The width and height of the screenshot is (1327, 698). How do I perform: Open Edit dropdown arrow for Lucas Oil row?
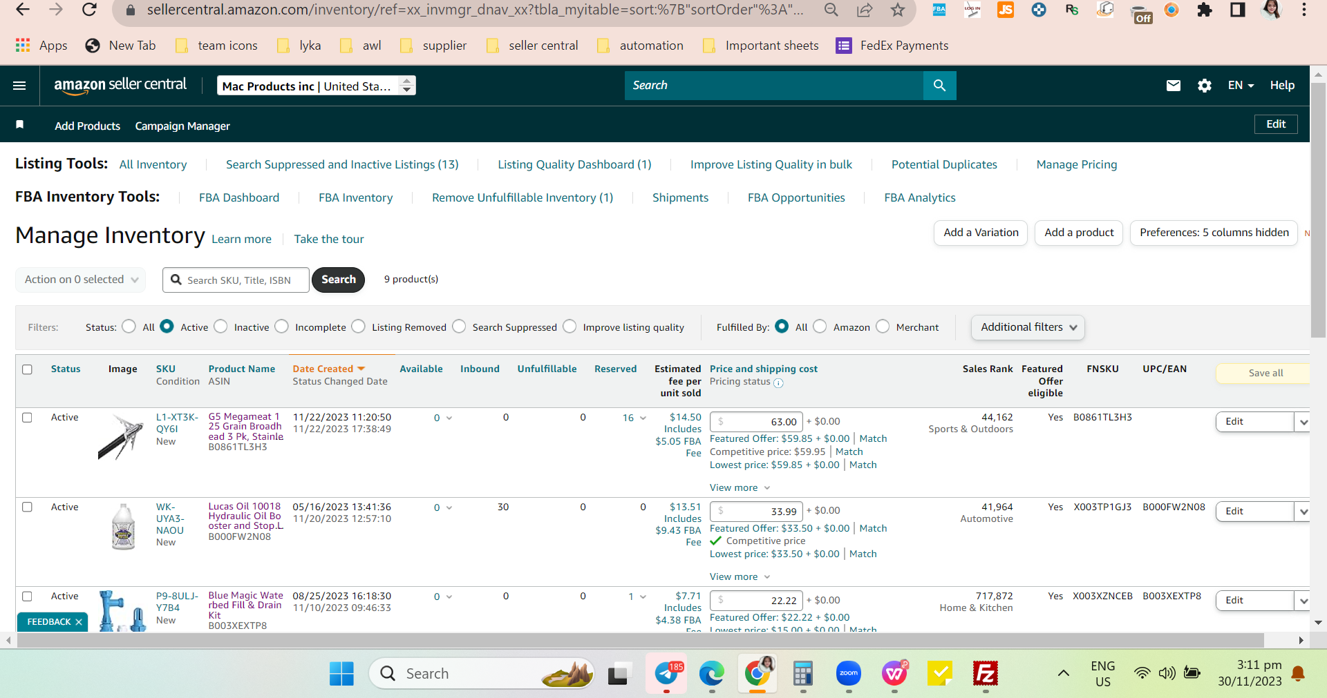pyautogui.click(x=1303, y=512)
